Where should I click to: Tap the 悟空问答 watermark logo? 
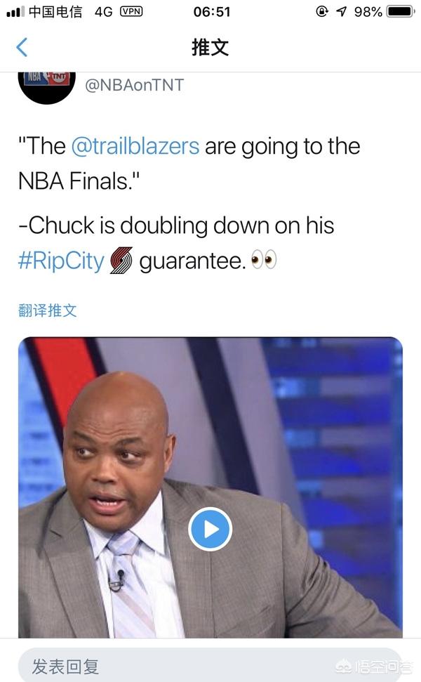click(x=375, y=665)
